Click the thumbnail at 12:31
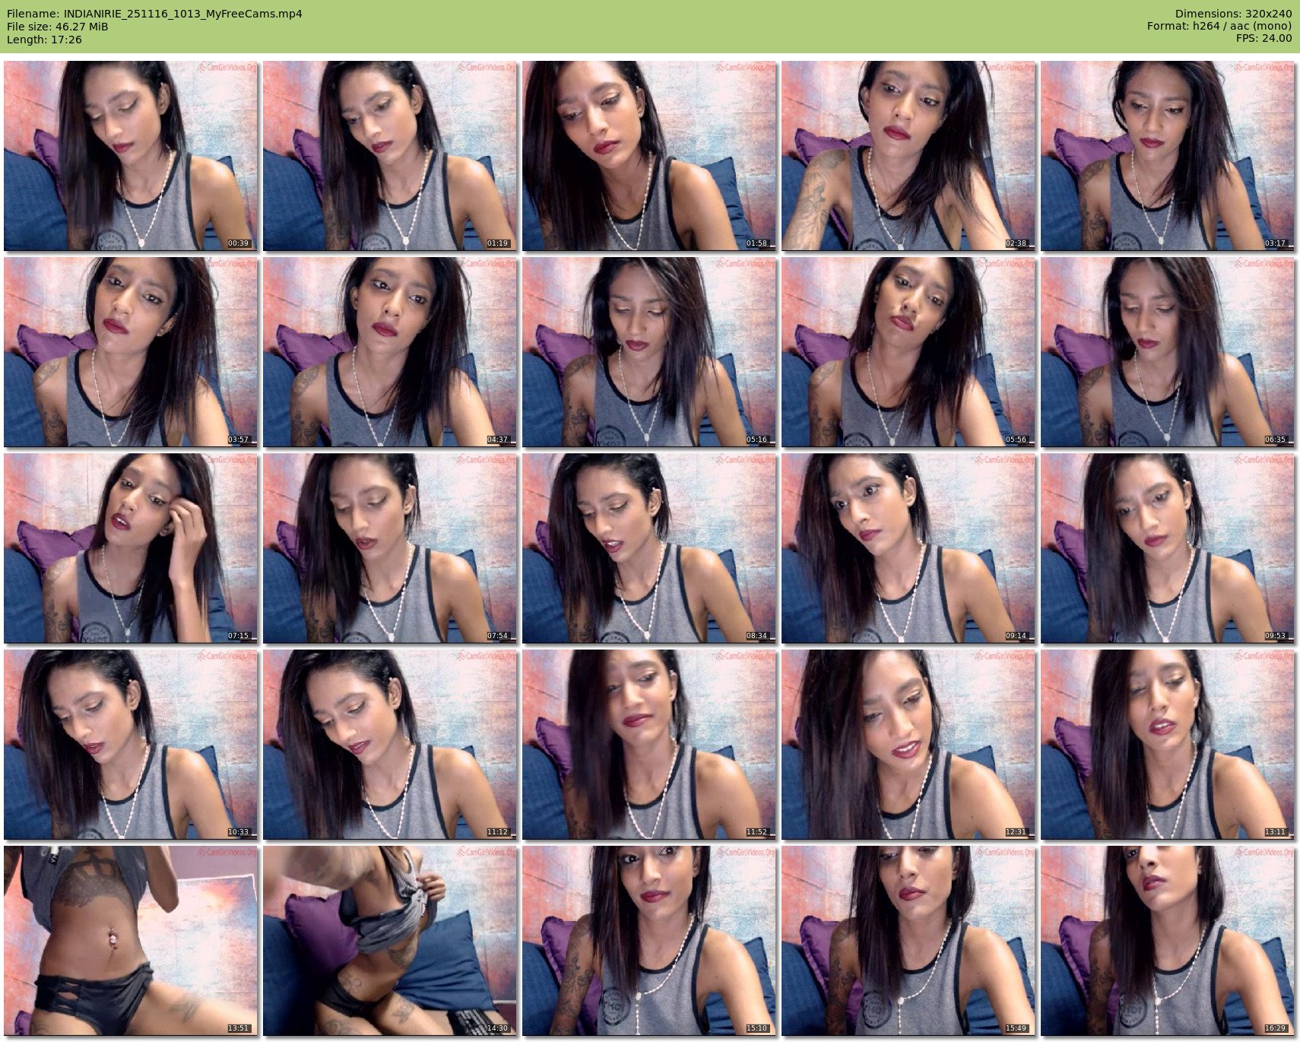The height and width of the screenshot is (1042, 1300). (908, 745)
